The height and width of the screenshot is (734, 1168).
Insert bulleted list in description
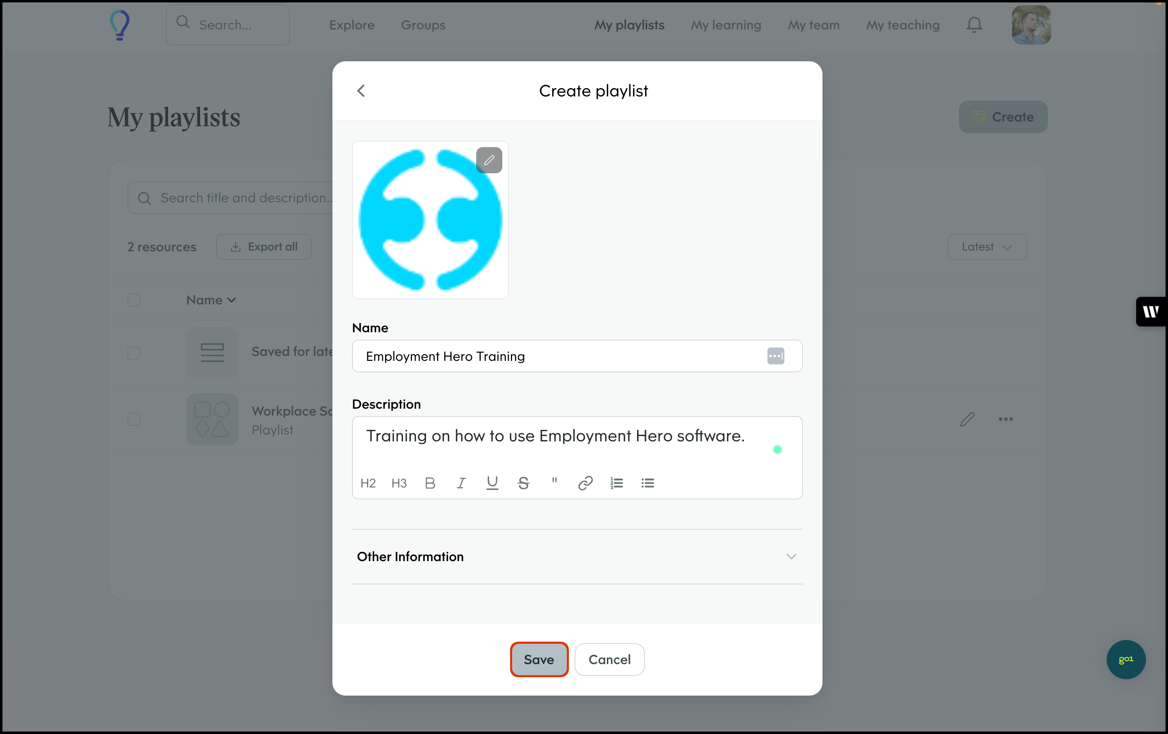point(648,483)
